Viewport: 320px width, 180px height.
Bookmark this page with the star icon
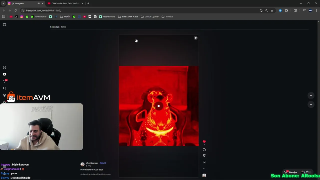pyautogui.click(x=272, y=10)
